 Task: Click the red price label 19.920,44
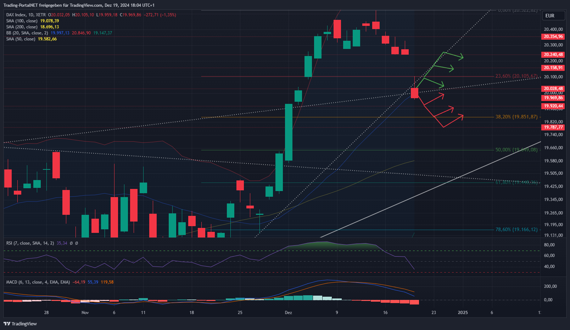[x=553, y=106]
